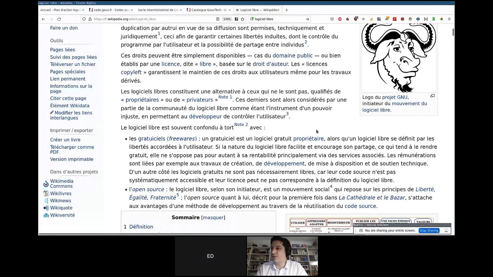
Task: Follow the domaine public link
Action: click(x=292, y=55)
